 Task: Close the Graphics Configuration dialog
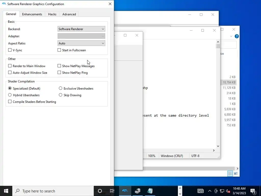click(x=110, y=4)
